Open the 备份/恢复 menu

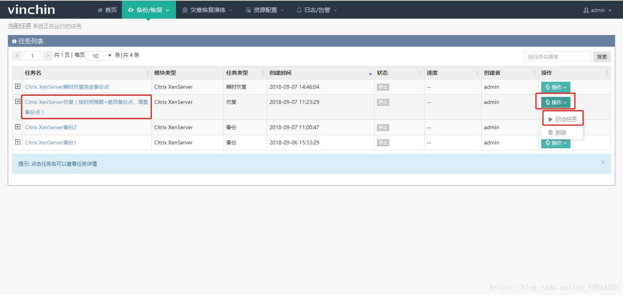[x=149, y=10]
